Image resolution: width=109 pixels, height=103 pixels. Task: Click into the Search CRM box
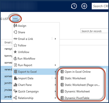point(100,6)
